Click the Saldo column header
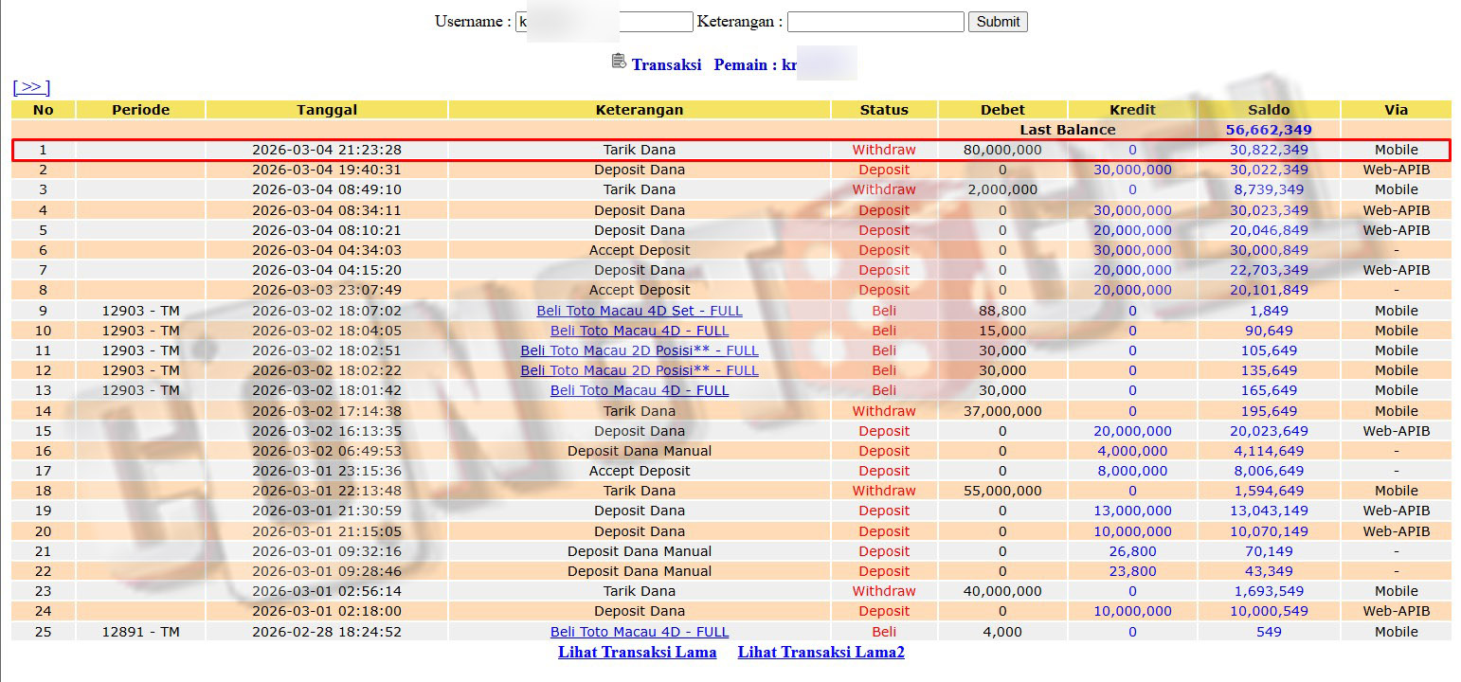This screenshot has width=1461, height=682. click(x=1268, y=110)
